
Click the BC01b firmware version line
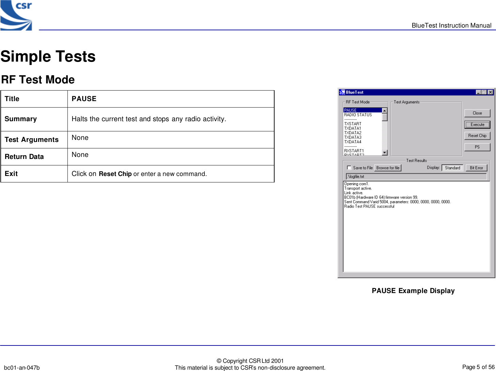[381, 197]
